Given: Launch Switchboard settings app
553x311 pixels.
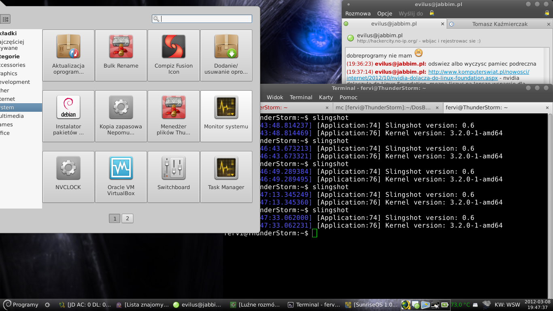Looking at the screenshot, I should point(173,177).
